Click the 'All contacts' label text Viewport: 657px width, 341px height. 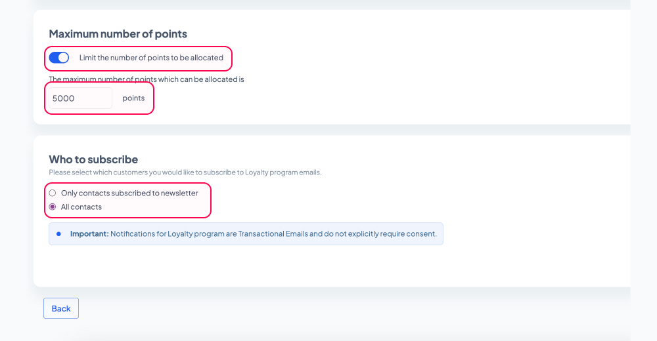tap(81, 207)
